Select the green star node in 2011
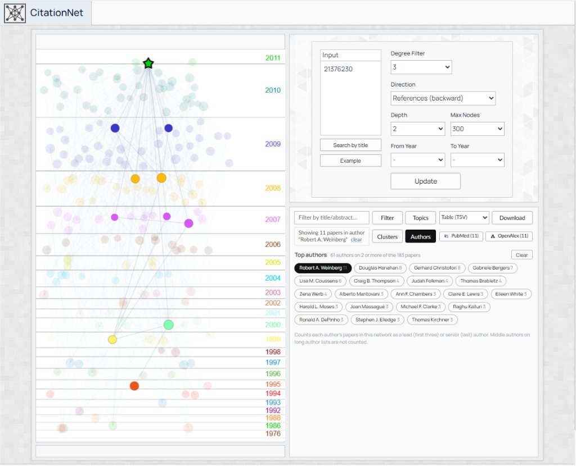Image resolution: width=576 pixels, height=466 pixels. pos(148,63)
